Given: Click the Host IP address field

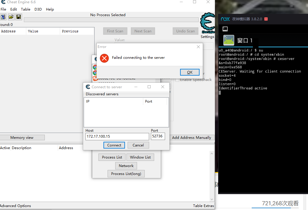Looking at the screenshot, I should point(117,136).
